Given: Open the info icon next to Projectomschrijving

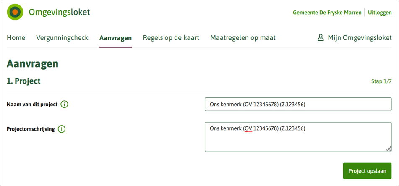Looking at the screenshot, I should 62,129.
